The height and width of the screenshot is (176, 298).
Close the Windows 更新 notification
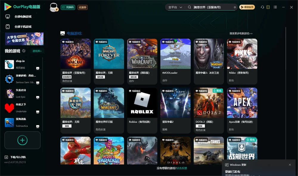[290, 165]
